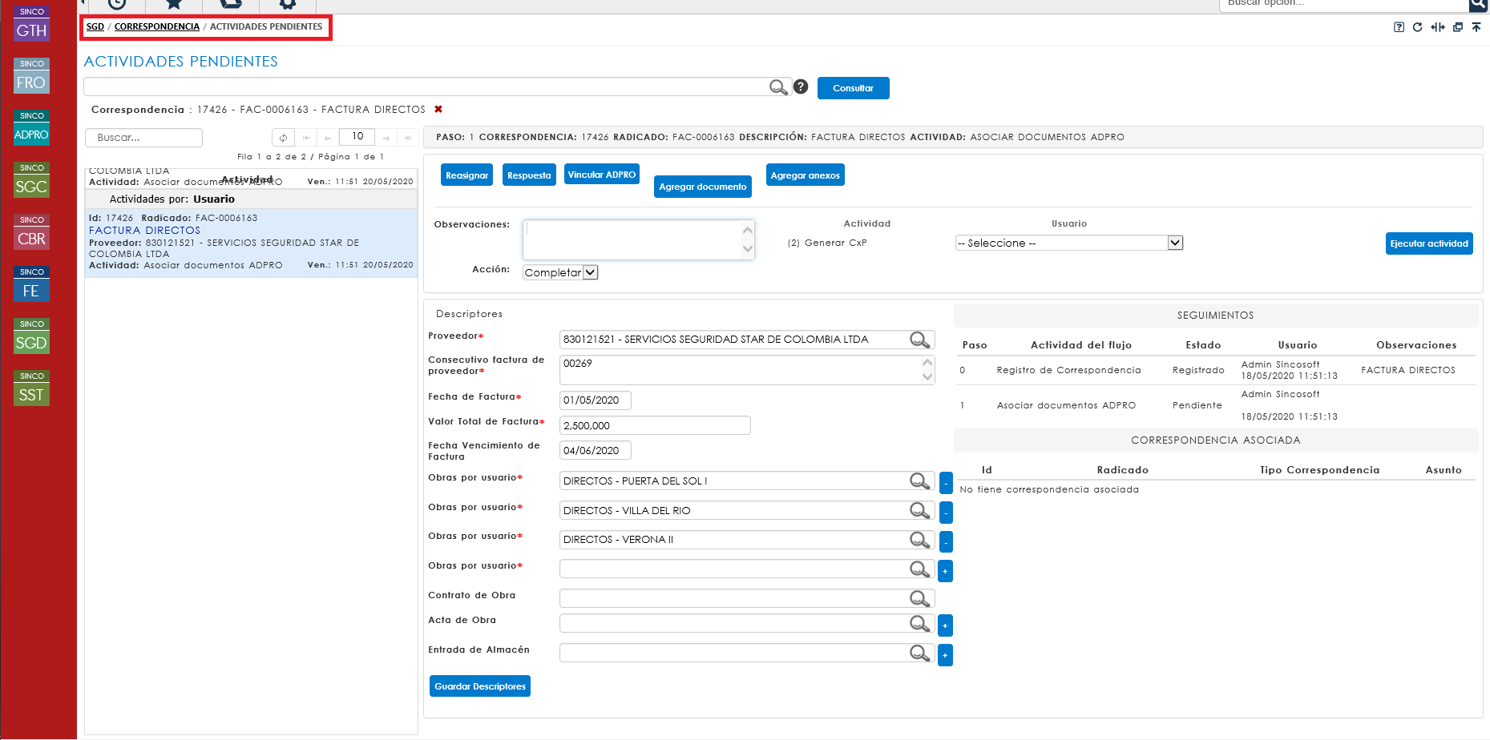Image resolution: width=1490 pixels, height=740 pixels.
Task: Open the SINCO SGC module
Action: (x=31, y=180)
